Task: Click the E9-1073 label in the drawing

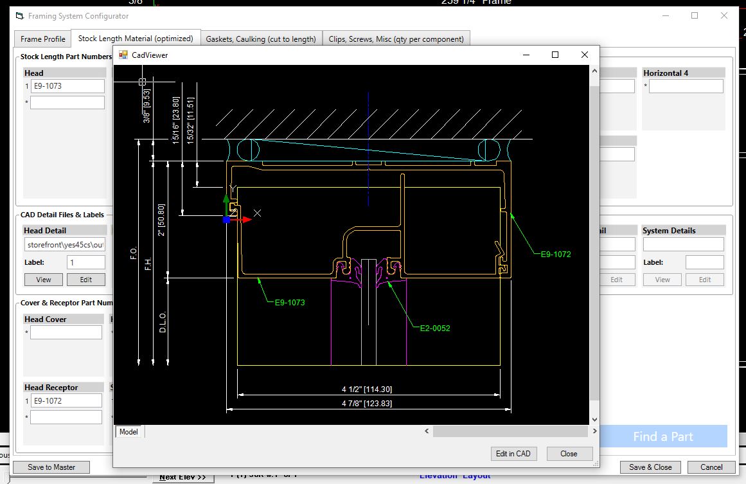Action: [290, 302]
